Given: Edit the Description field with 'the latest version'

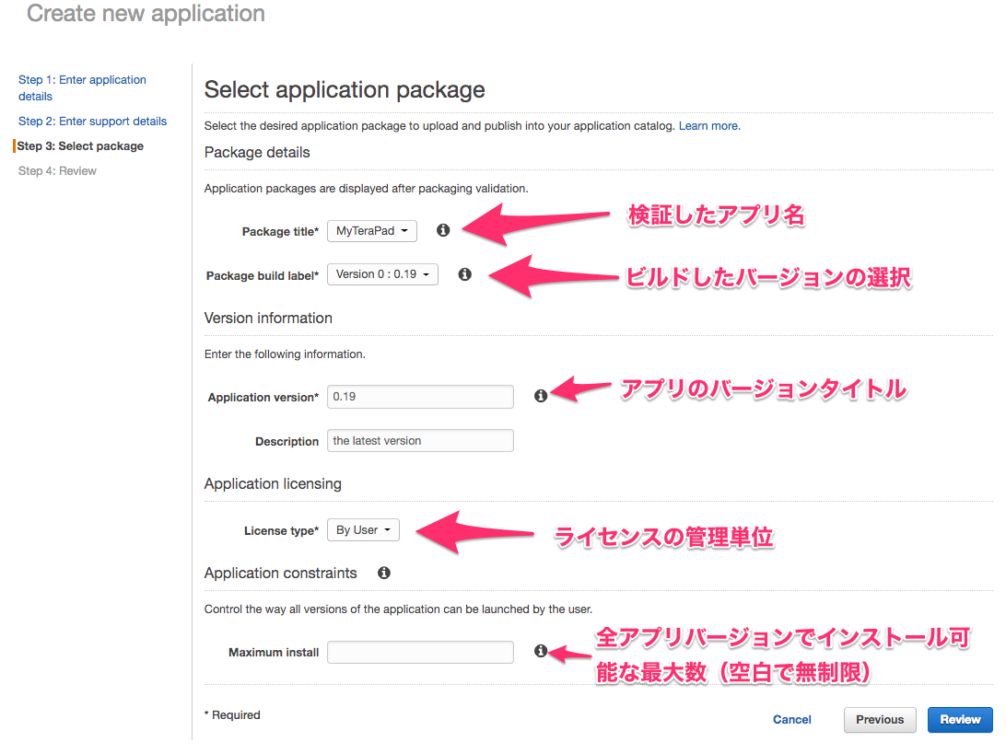Looking at the screenshot, I should click(x=420, y=440).
